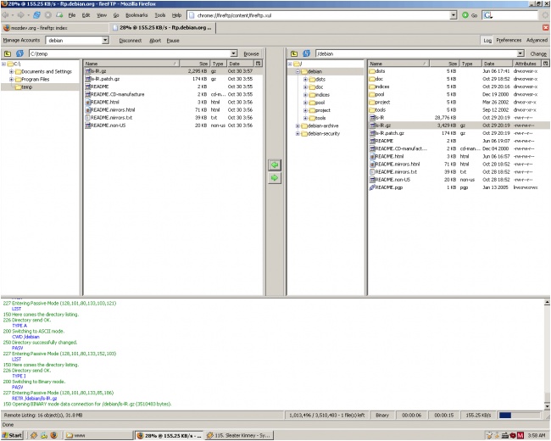The height and width of the screenshot is (441, 551).
Task: Go up one level in local directory
Action: coord(8,53)
